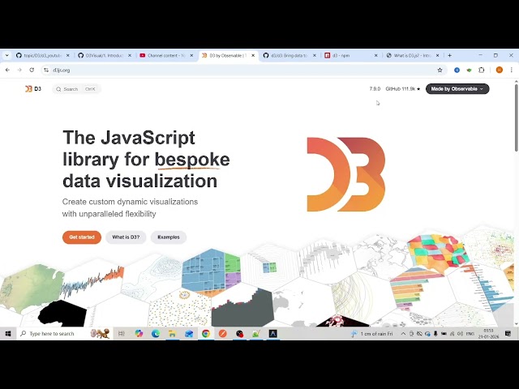Open the notification center icon
This screenshot has height=389, width=519.
(x=508, y=334)
